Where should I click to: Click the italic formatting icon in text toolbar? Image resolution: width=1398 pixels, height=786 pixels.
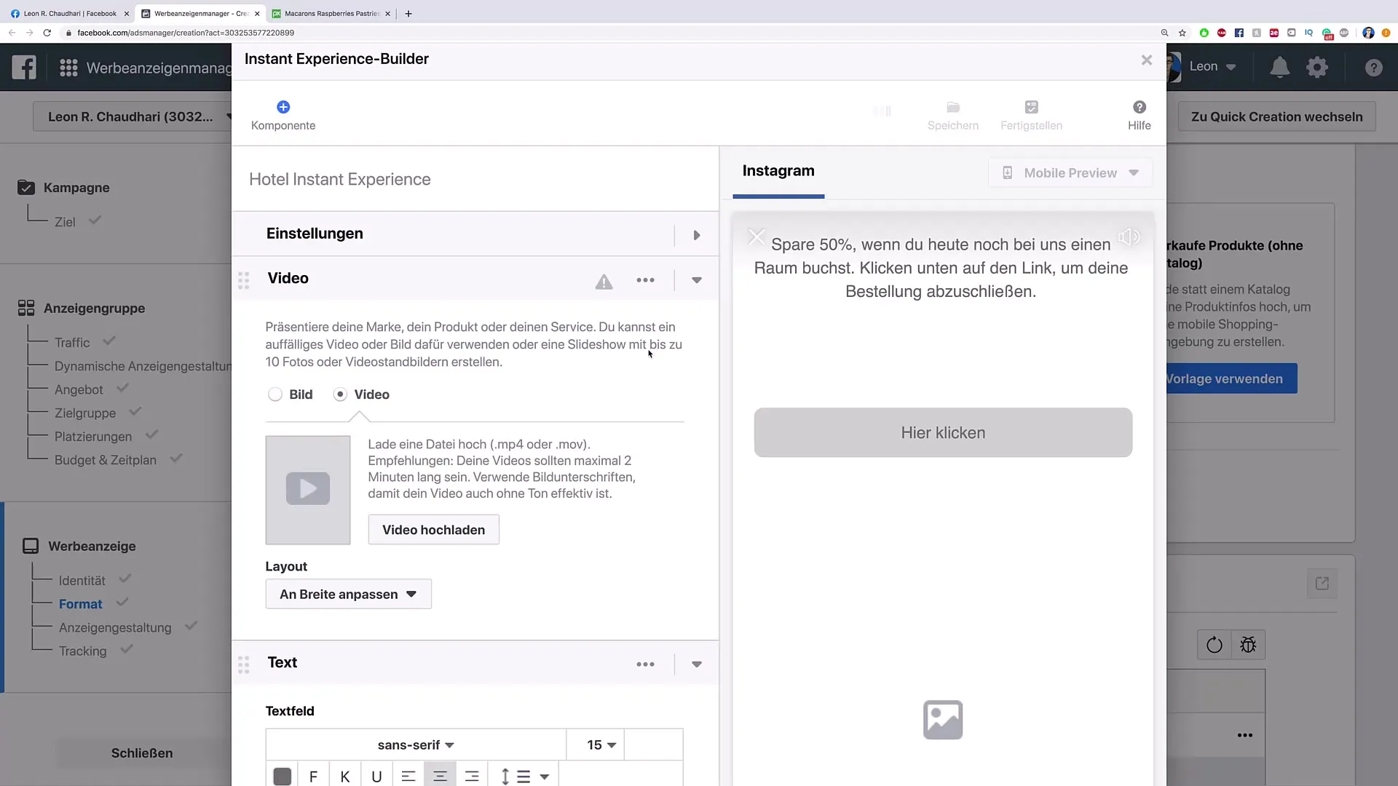coord(344,777)
